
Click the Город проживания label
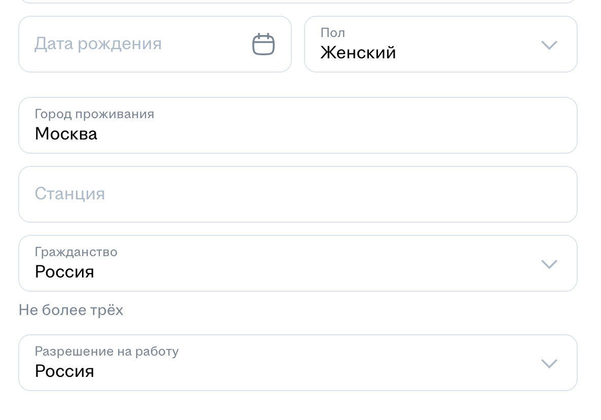click(94, 114)
